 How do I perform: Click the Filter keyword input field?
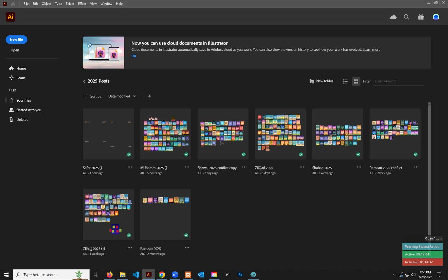pyautogui.click(x=399, y=81)
